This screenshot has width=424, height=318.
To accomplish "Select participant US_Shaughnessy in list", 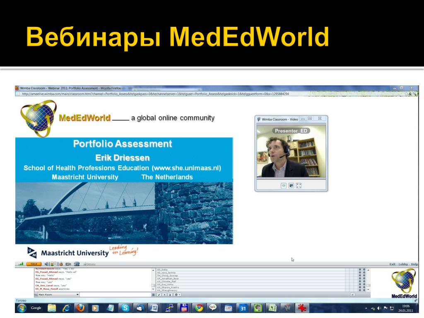I will pyautogui.click(x=251, y=290).
